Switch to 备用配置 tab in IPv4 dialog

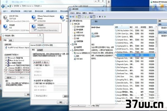click(x=40, y=50)
